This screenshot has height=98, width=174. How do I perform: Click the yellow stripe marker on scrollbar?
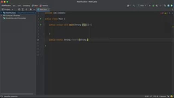pyautogui.click(x=173, y=27)
